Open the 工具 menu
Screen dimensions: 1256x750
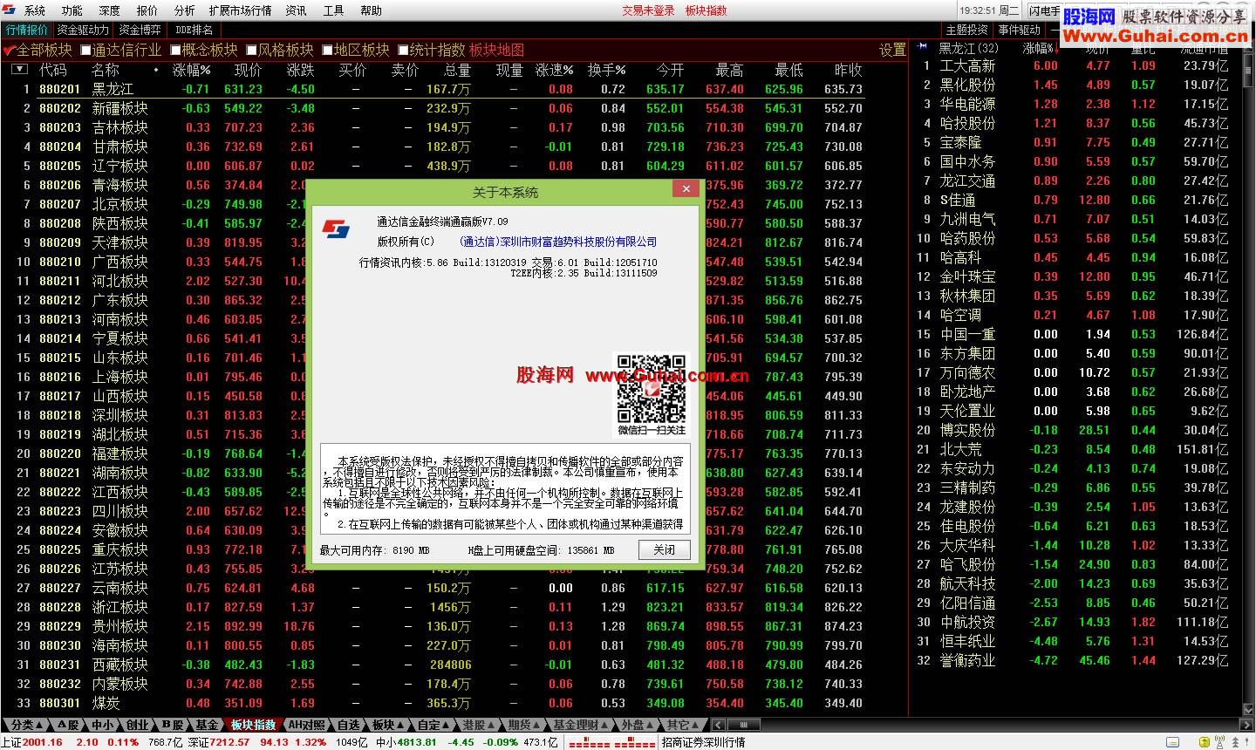[333, 10]
